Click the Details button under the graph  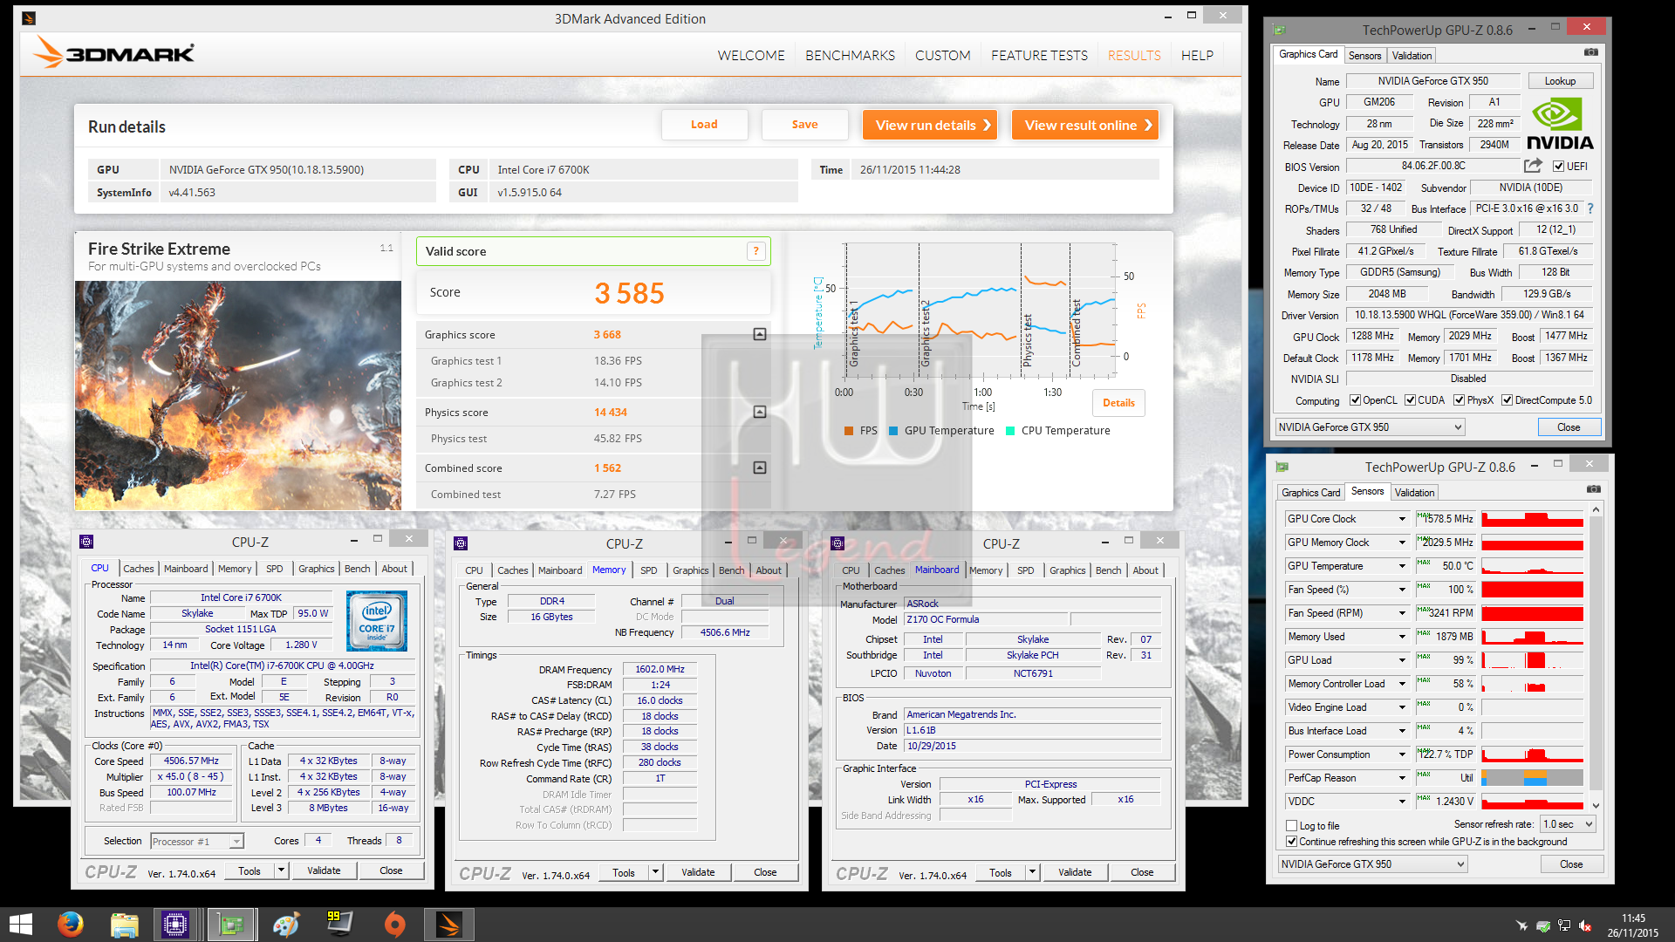tap(1118, 403)
